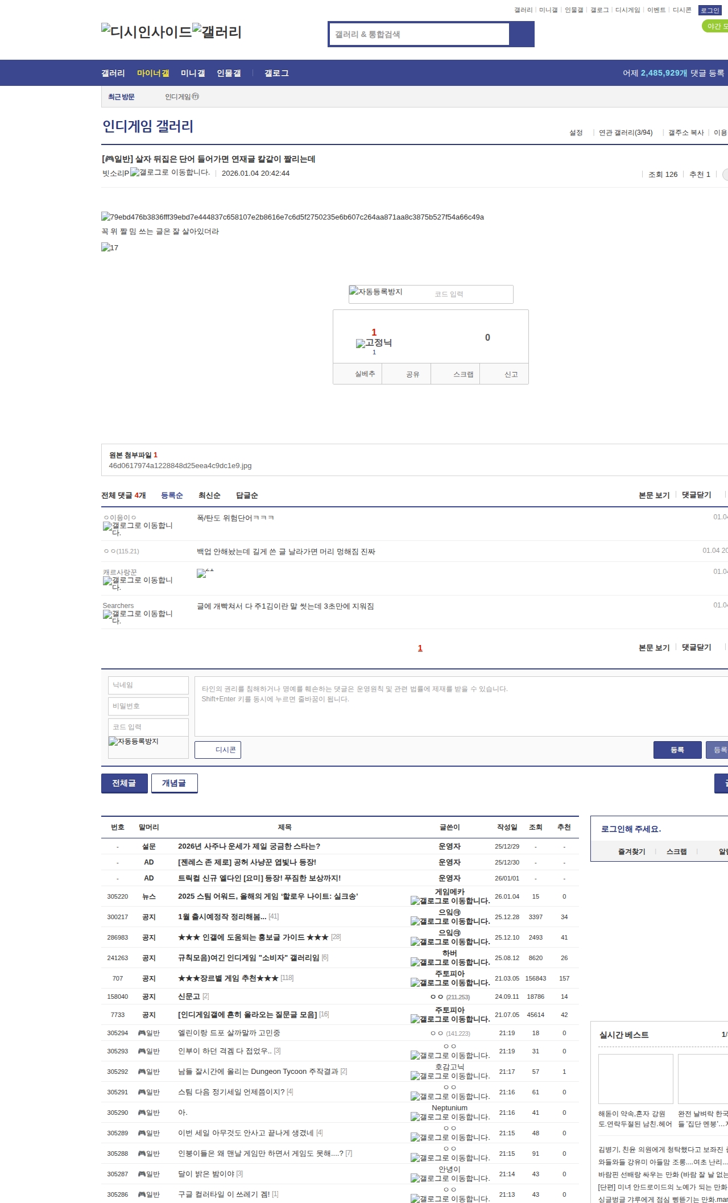
Task: Collapse comments with the upper 댓글닫기
Action: [697, 495]
